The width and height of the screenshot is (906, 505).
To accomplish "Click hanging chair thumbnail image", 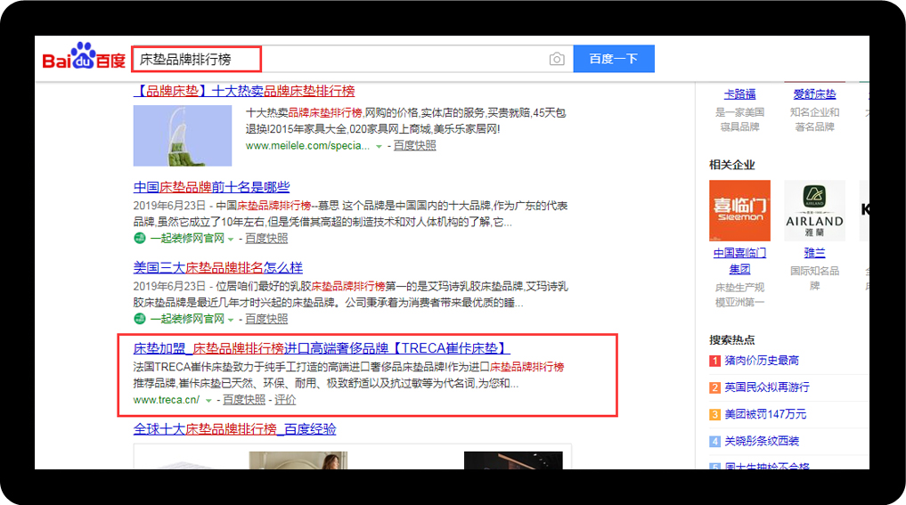I will click(x=183, y=135).
